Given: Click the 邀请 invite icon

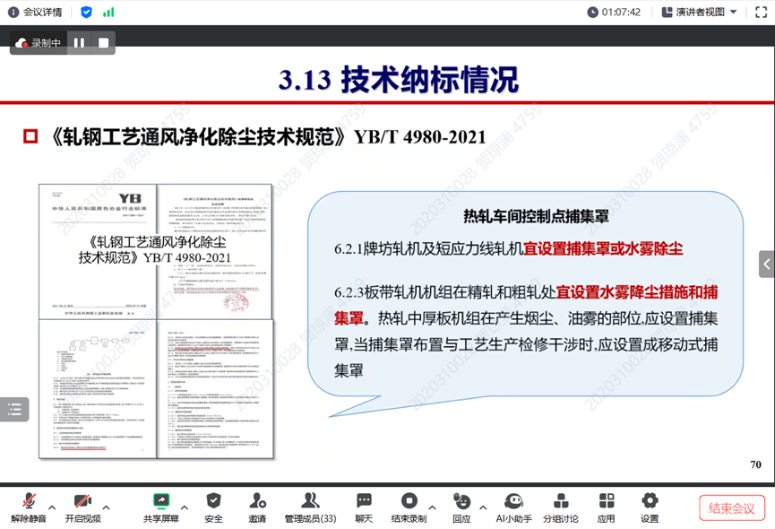Looking at the screenshot, I should coord(257,501).
